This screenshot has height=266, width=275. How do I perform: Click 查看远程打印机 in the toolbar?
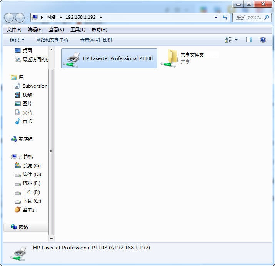pos(96,40)
